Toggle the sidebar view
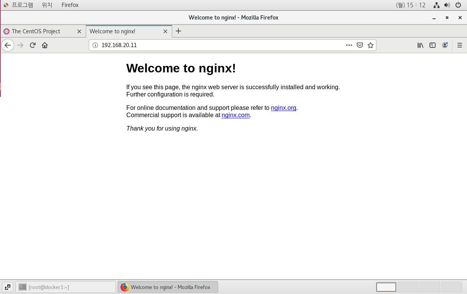 (x=433, y=45)
